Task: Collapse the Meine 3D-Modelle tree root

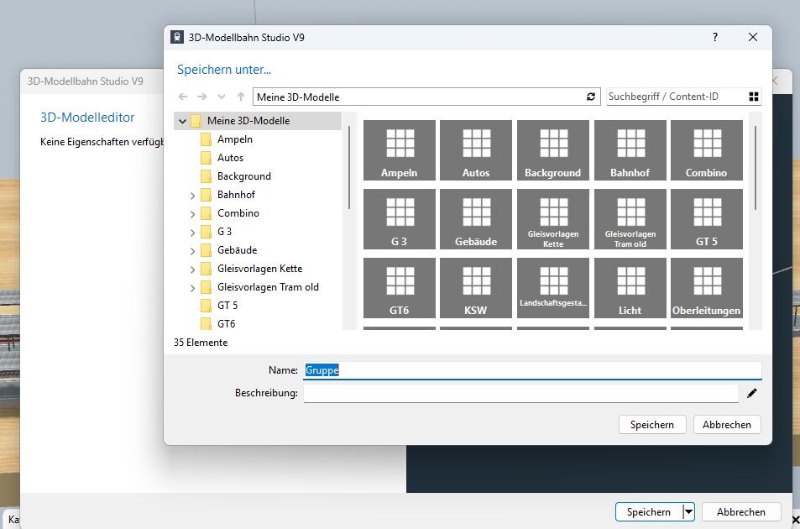Action: tap(182, 121)
